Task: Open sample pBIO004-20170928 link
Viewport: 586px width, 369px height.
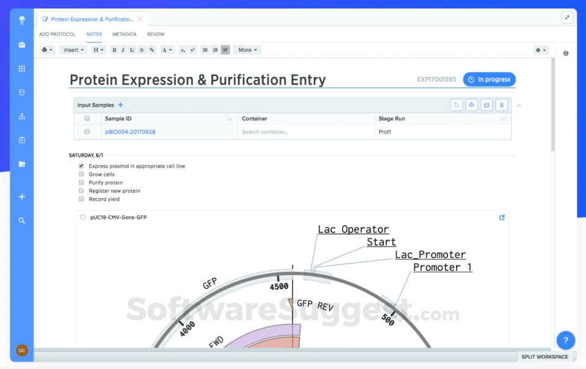Action: point(130,132)
